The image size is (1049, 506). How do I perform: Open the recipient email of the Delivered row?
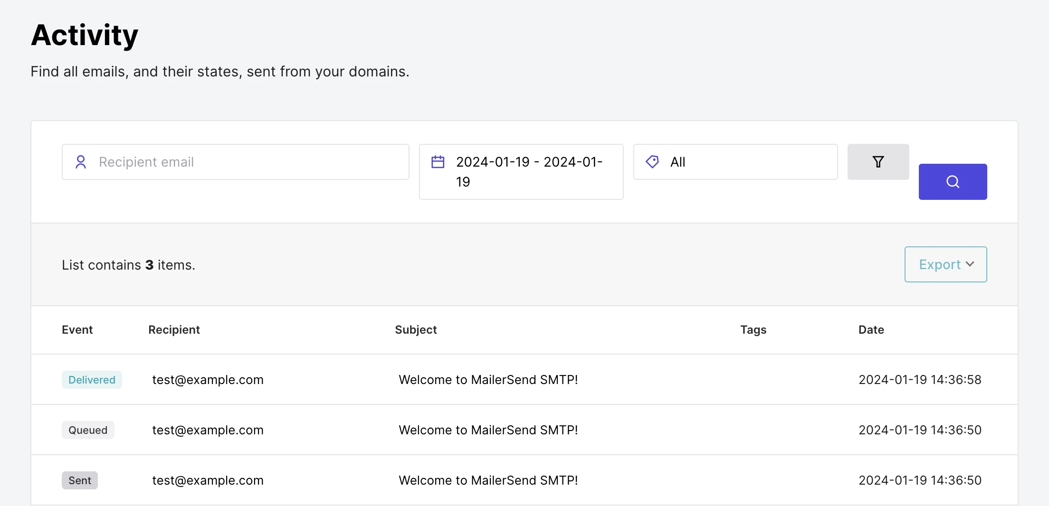(x=208, y=380)
